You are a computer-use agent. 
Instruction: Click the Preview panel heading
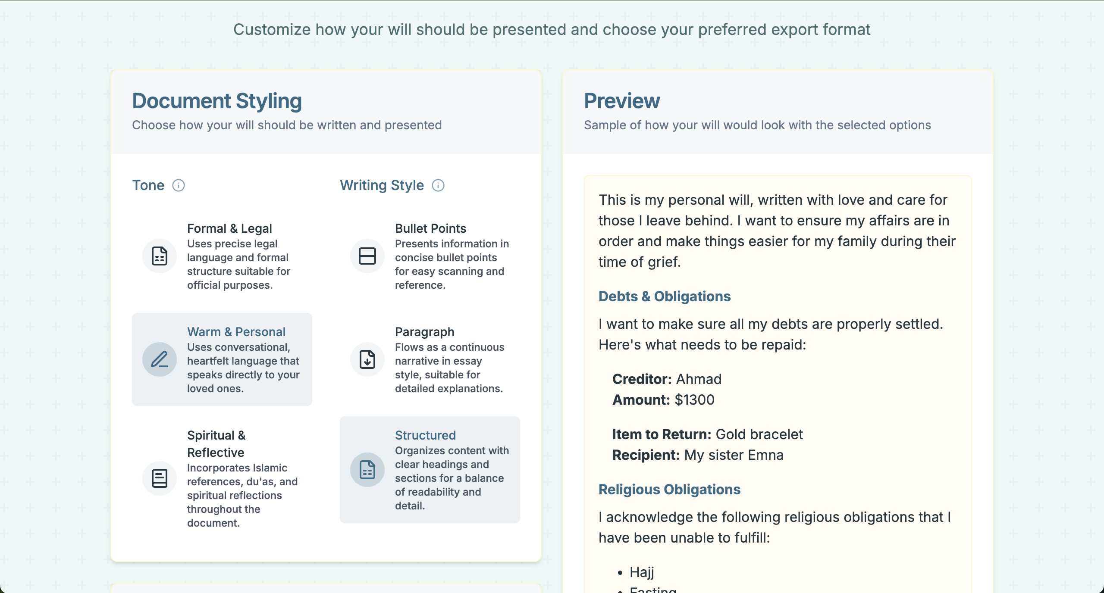[622, 101]
